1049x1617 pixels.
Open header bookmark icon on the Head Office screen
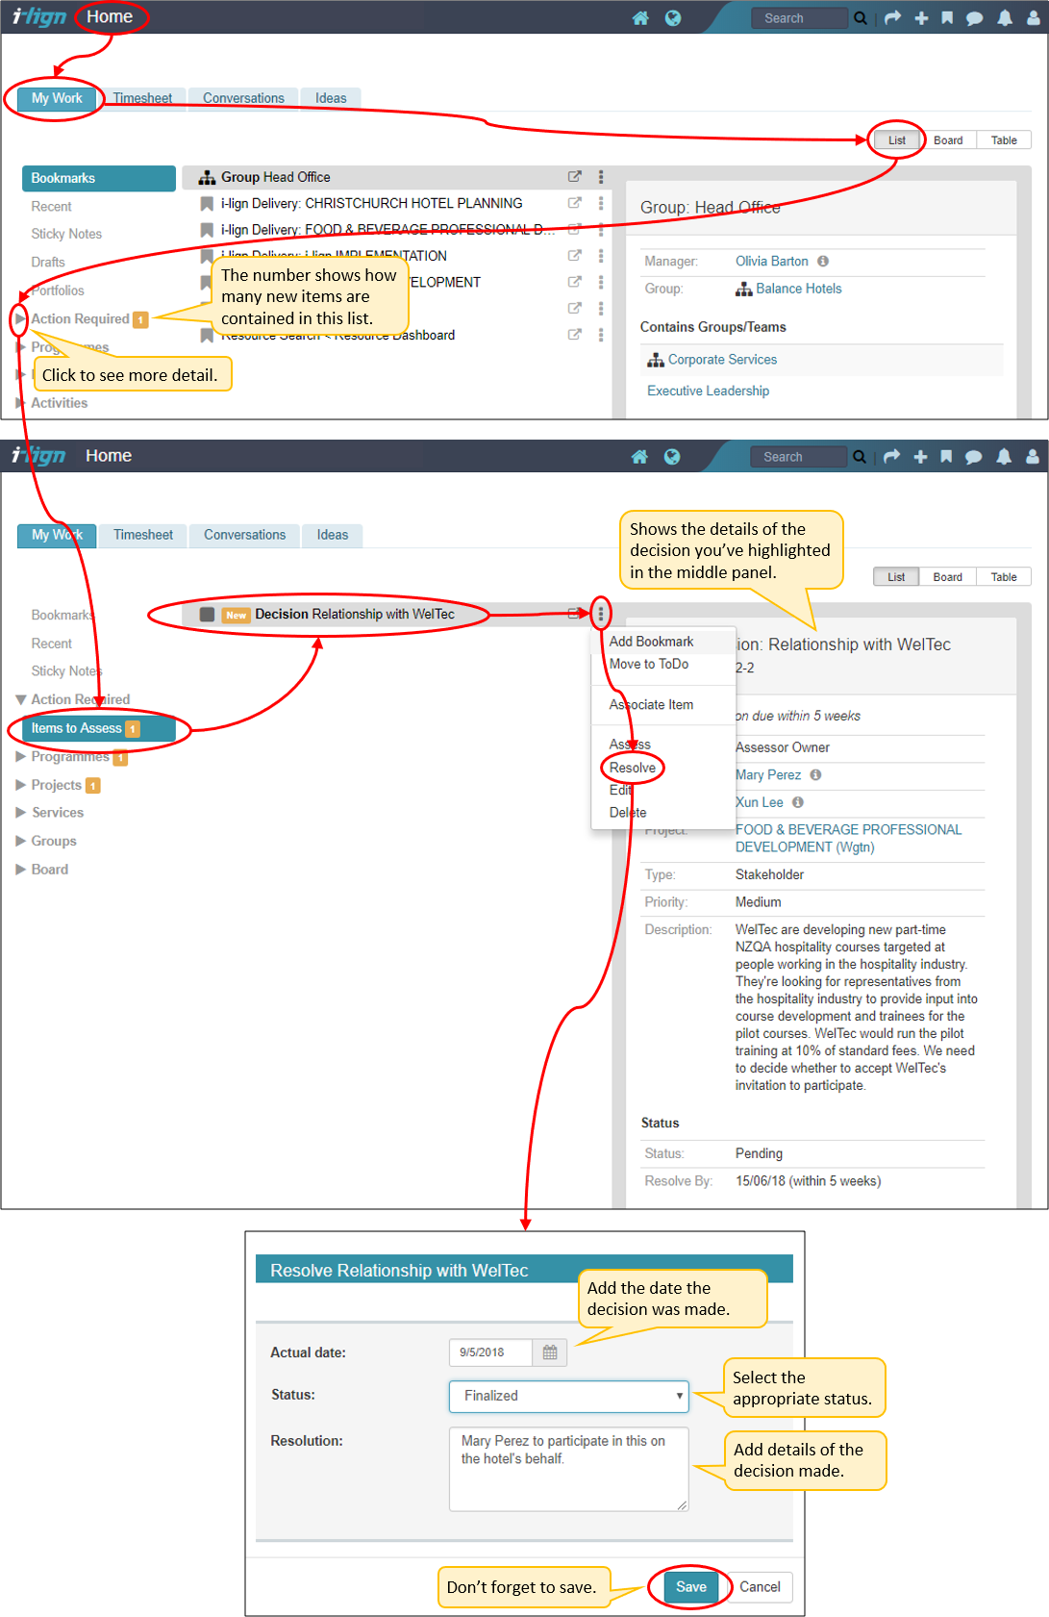[947, 18]
